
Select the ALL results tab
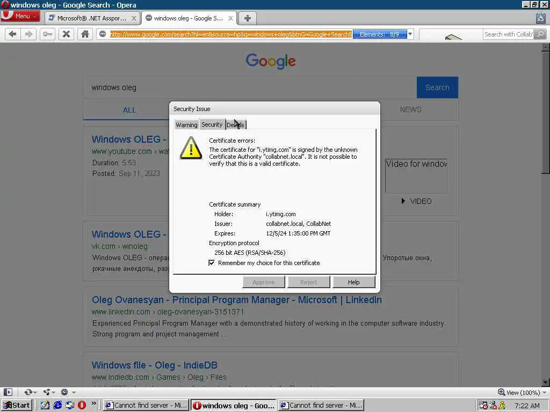(x=129, y=110)
